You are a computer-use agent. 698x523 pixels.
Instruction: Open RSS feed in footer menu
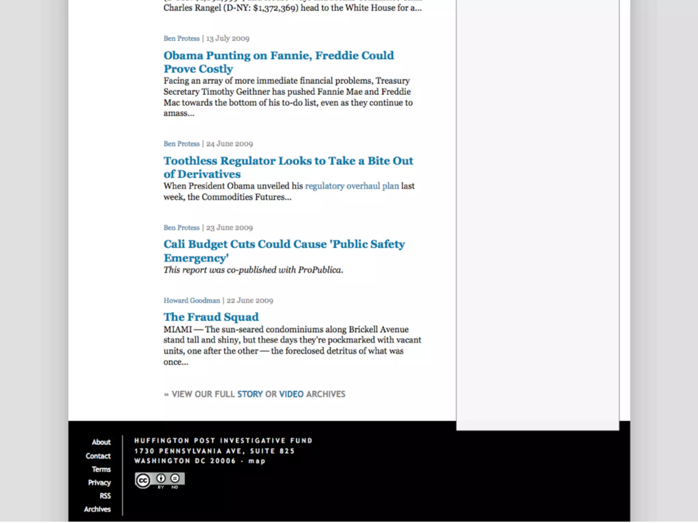105,496
